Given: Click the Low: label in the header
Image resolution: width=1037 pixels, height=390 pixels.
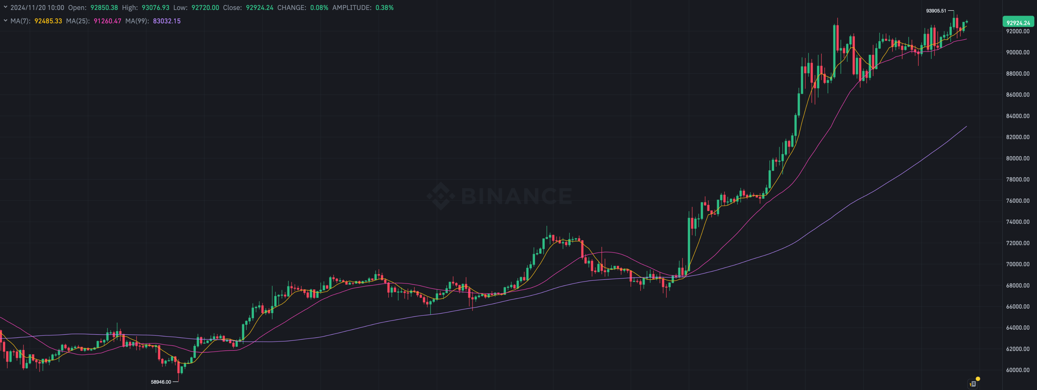Looking at the screenshot, I should point(180,8).
